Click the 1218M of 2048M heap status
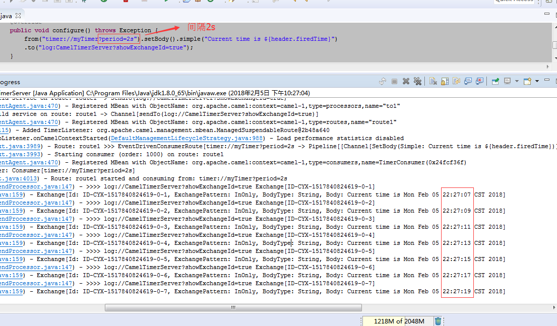Image resolution: width=557 pixels, height=326 pixels. coord(399,321)
